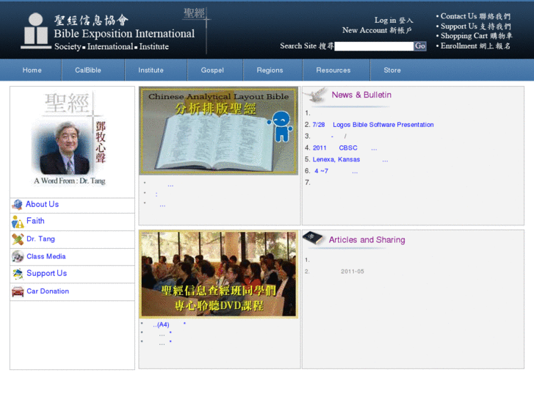Click the DVD class audience photo banner
Screen dimensions: 534x400
point(218,274)
